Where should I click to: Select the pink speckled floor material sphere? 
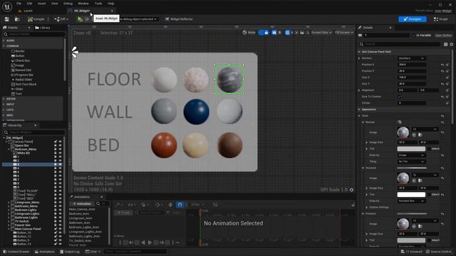click(196, 80)
